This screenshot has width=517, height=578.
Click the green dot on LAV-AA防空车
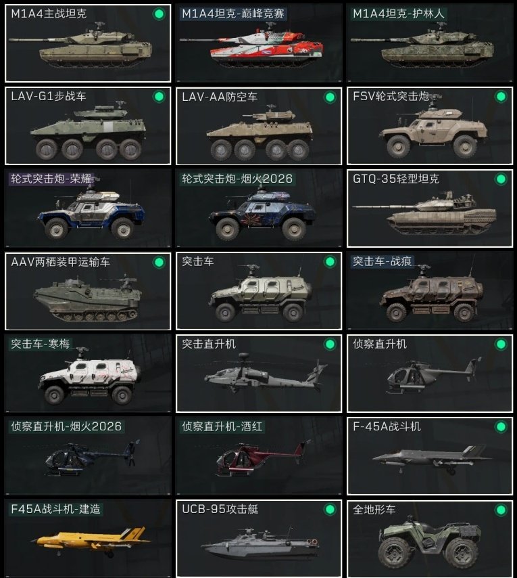(x=330, y=97)
